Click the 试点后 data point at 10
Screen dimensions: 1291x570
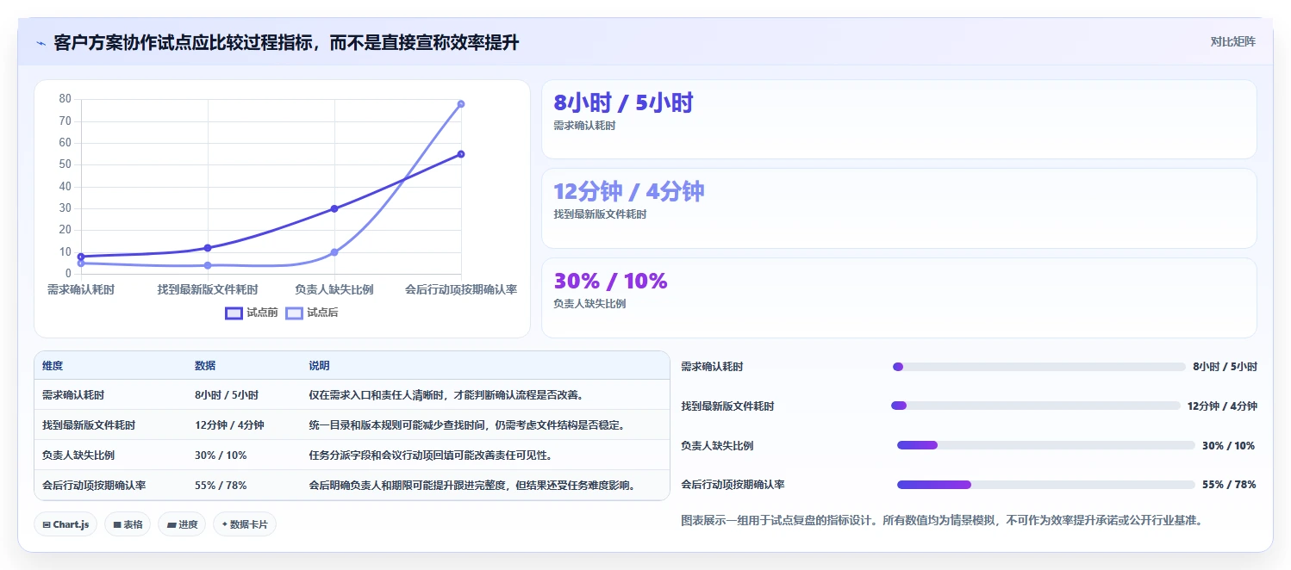[x=334, y=252]
